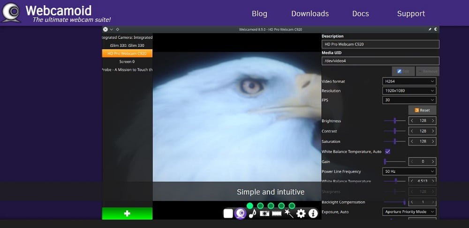Click the green add source plus button
The height and width of the screenshot is (228, 469).
point(127,213)
